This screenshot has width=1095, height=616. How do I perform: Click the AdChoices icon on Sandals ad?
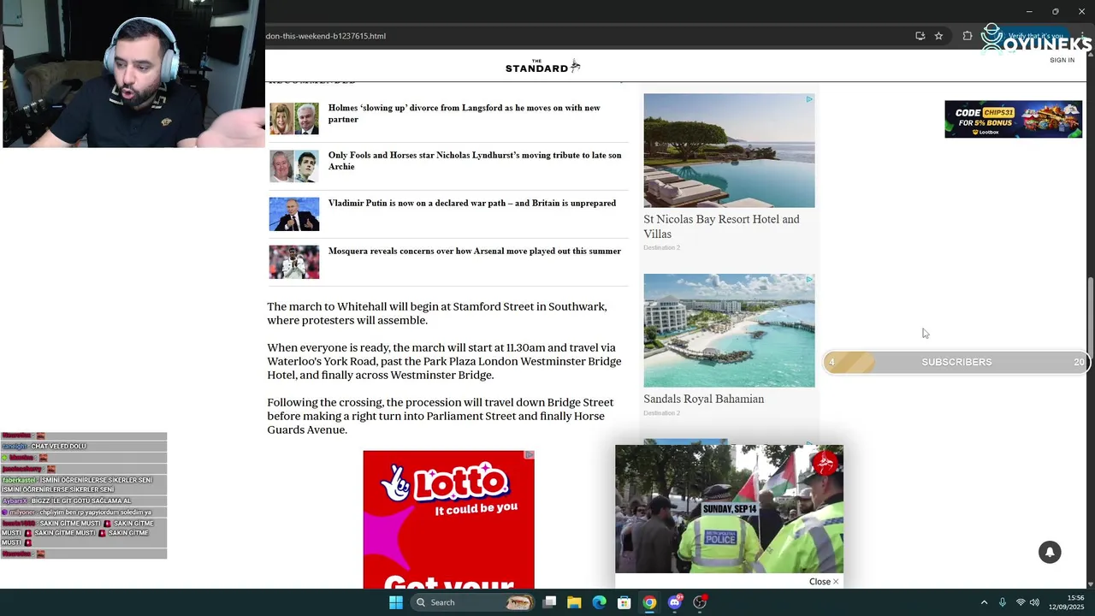[x=809, y=279]
